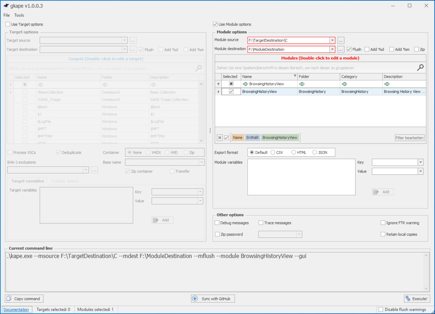Click into the Module destination path field
The image size is (435, 314).
(x=289, y=49)
